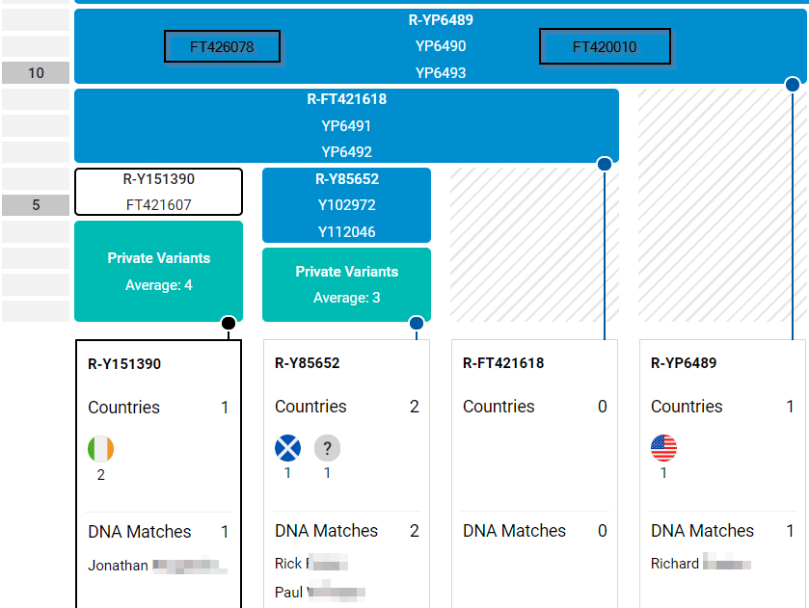
Task: Click the blue node dot under R-Y85652
Action: (x=417, y=323)
